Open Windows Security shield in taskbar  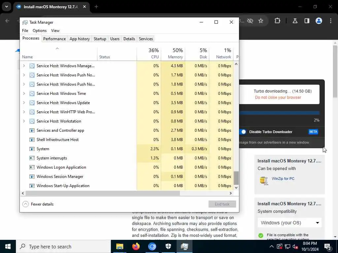(168, 246)
